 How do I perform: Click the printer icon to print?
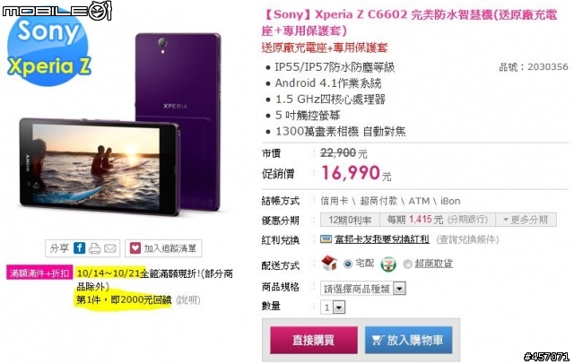(94, 248)
